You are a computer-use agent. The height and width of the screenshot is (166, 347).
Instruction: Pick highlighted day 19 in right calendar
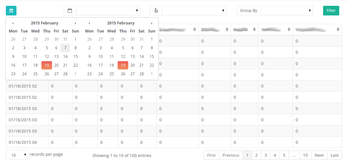tap(123, 65)
